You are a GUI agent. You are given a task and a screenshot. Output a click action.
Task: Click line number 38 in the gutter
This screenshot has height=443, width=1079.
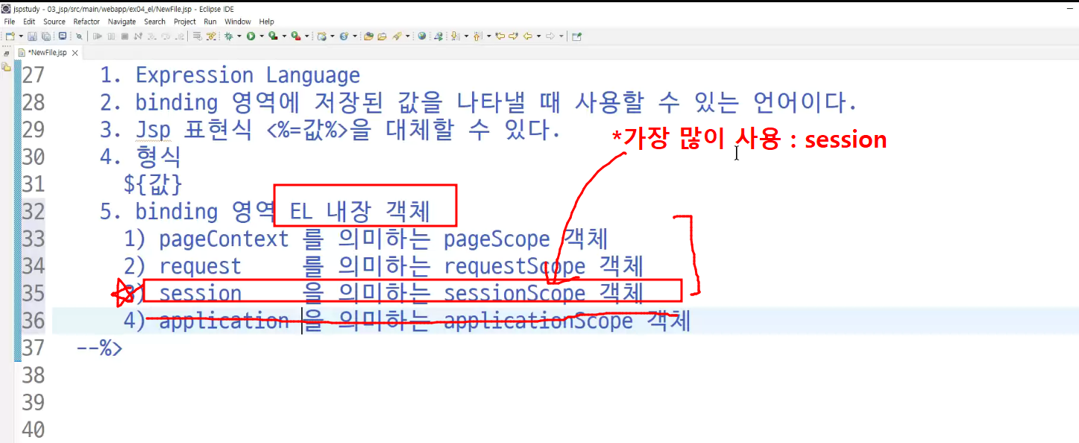33,374
